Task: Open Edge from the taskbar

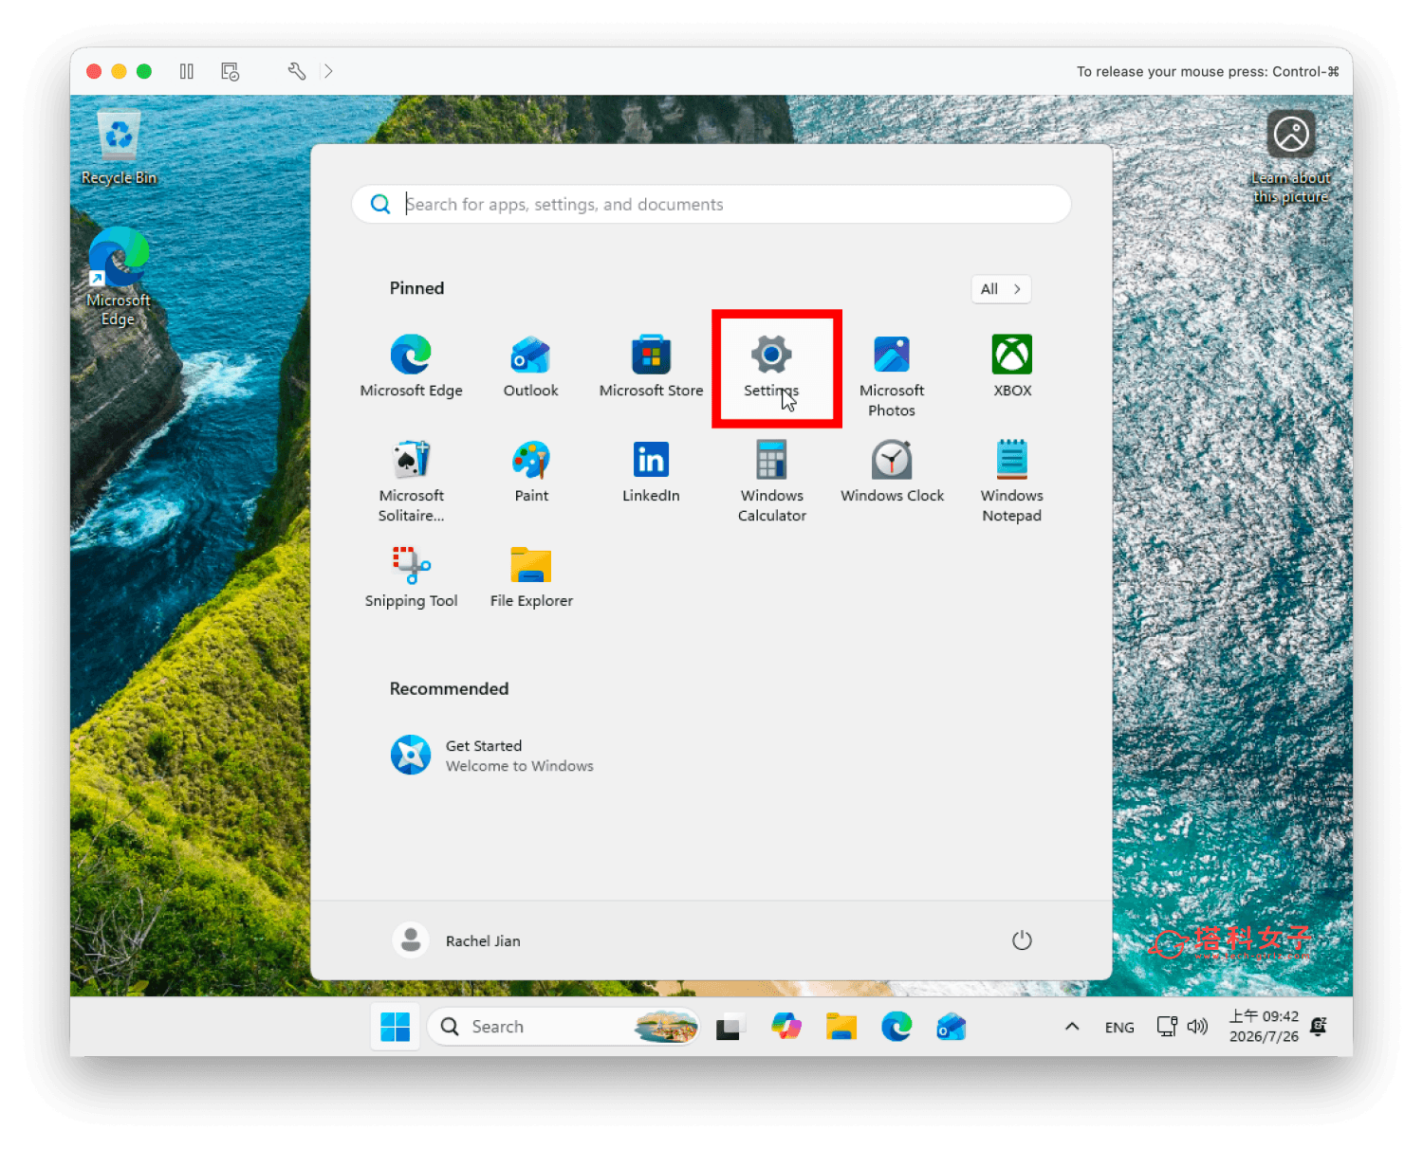Action: click(x=896, y=1027)
